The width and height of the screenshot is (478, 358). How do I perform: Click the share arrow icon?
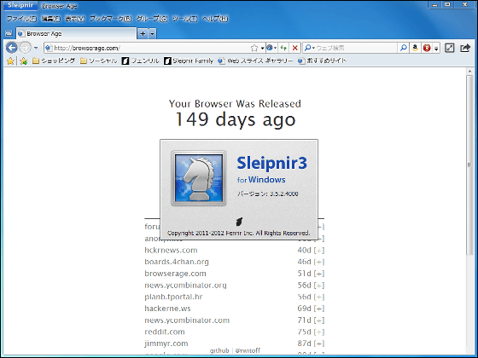coord(465,48)
